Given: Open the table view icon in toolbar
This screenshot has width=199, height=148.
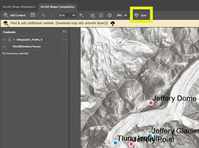Looking at the screenshot, I should (x=33, y=15).
